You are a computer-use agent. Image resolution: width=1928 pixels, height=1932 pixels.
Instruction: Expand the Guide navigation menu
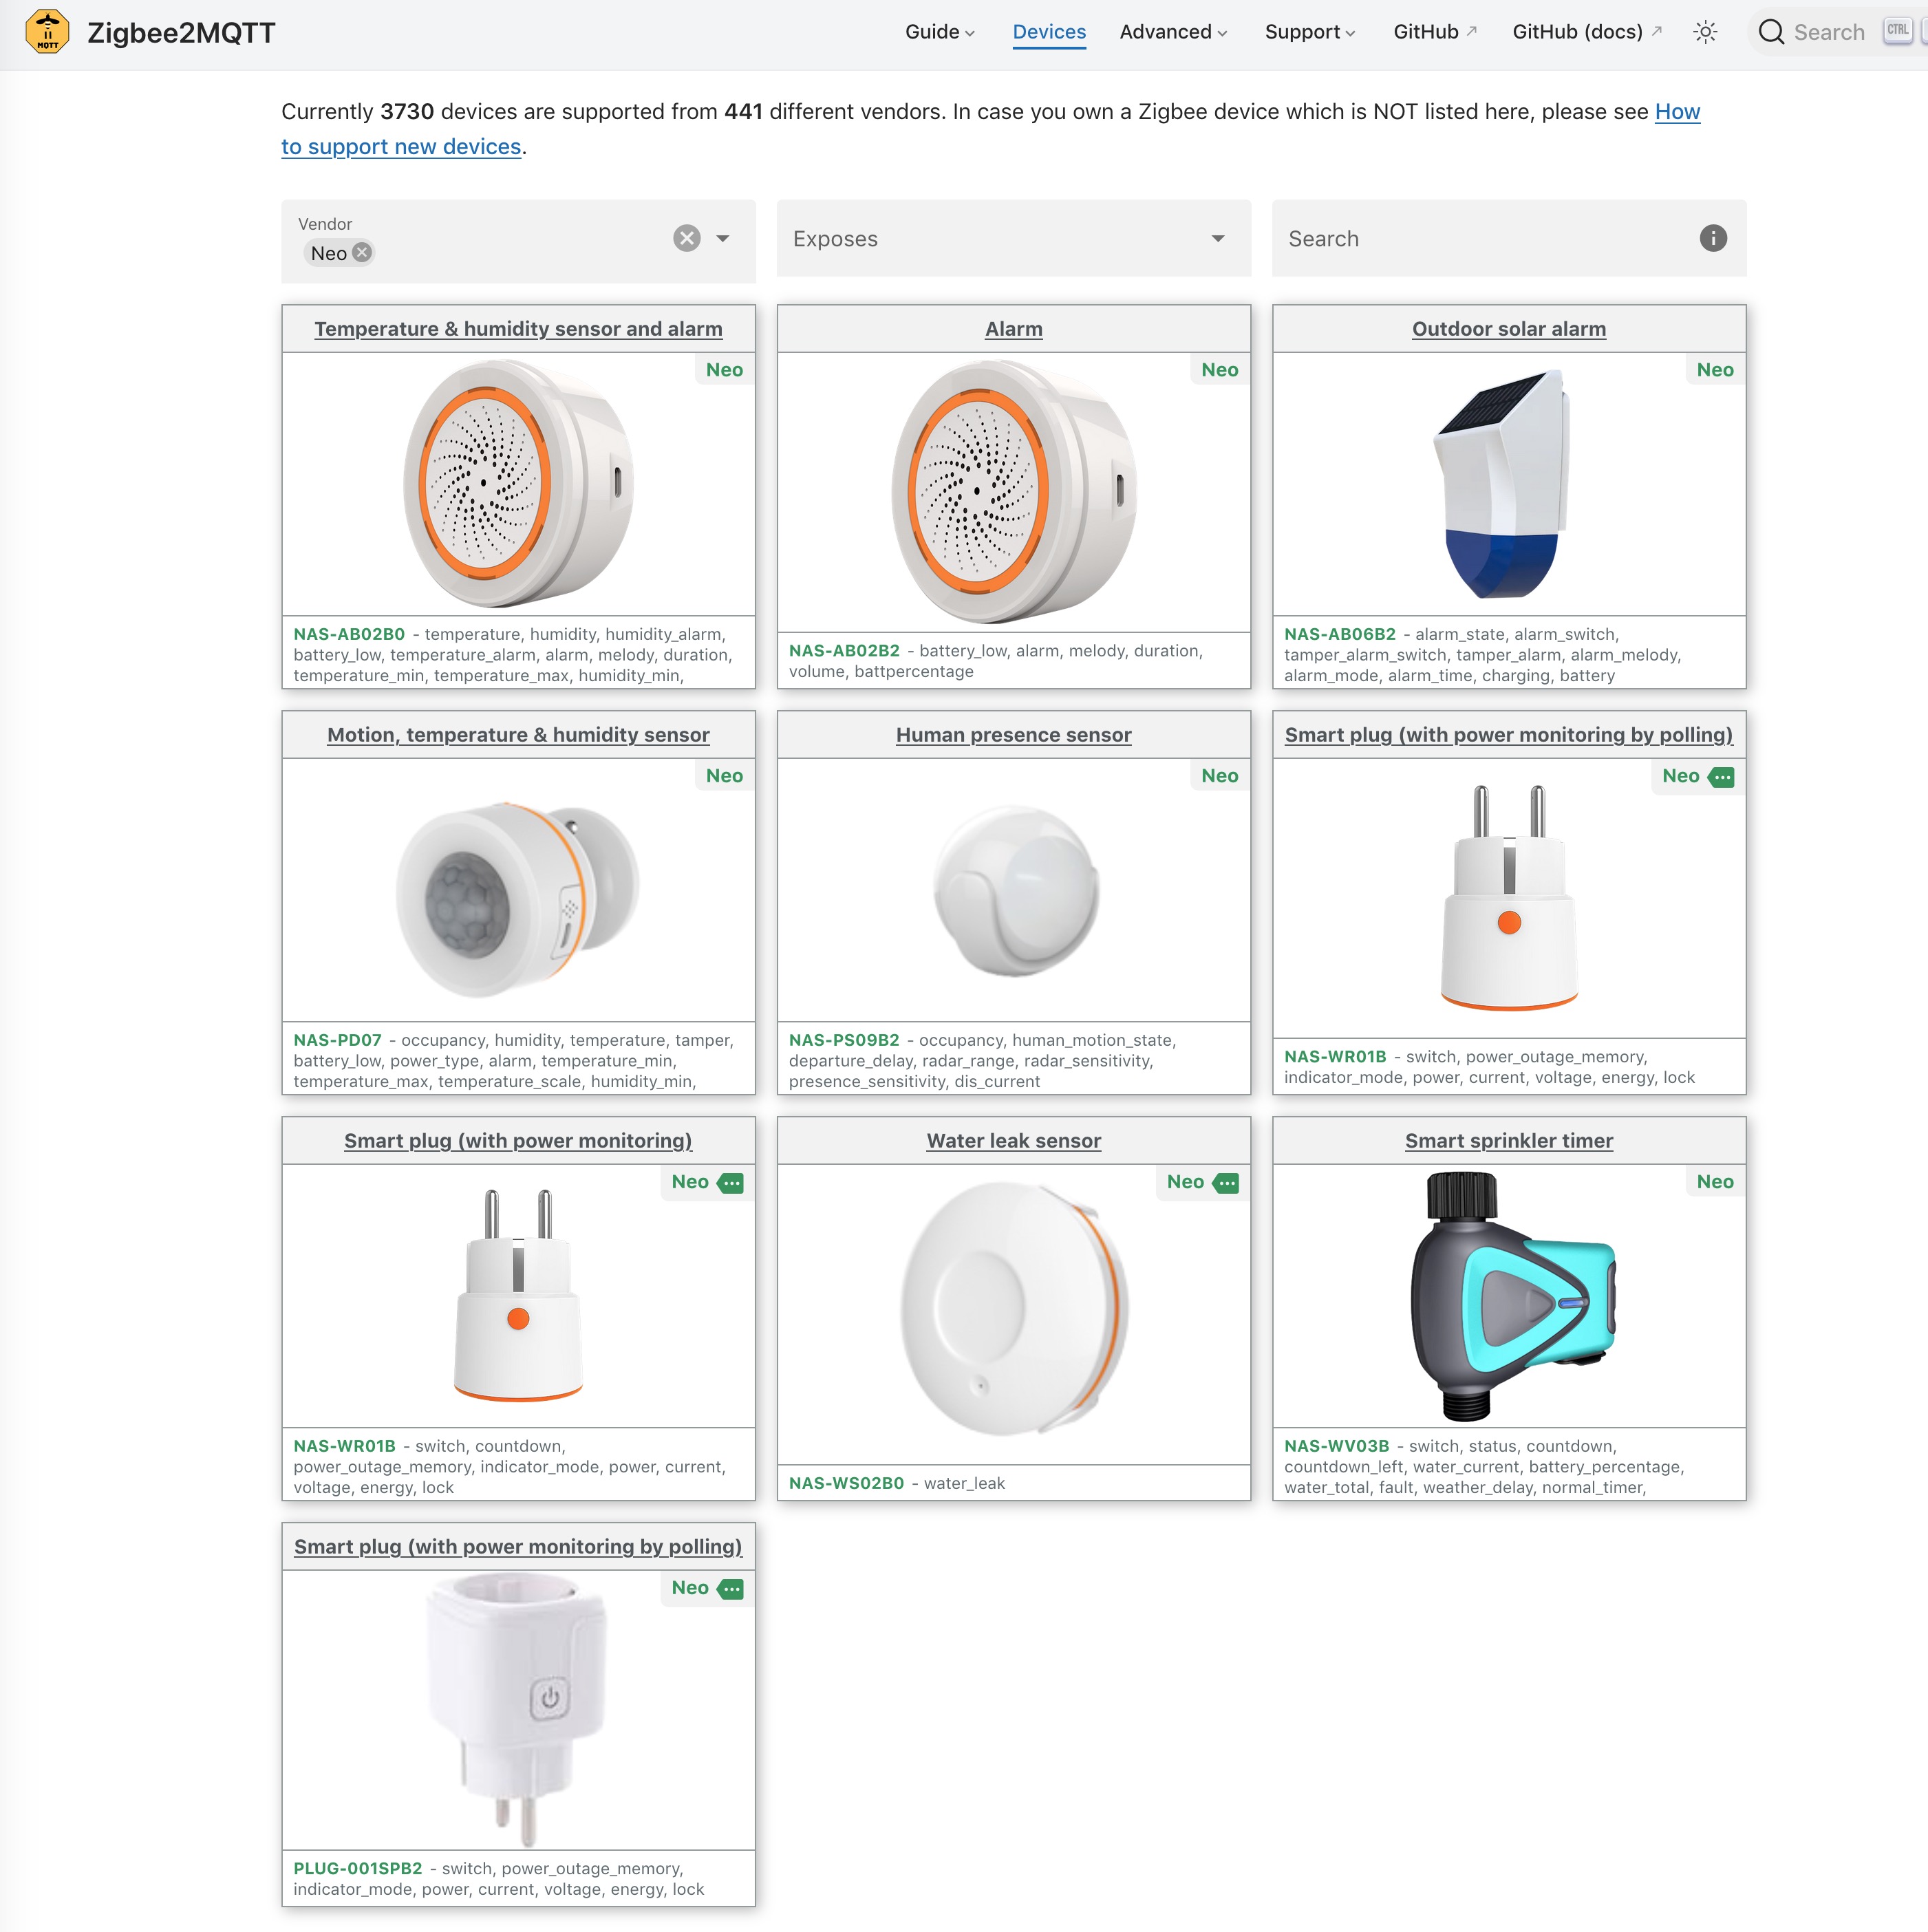[938, 32]
